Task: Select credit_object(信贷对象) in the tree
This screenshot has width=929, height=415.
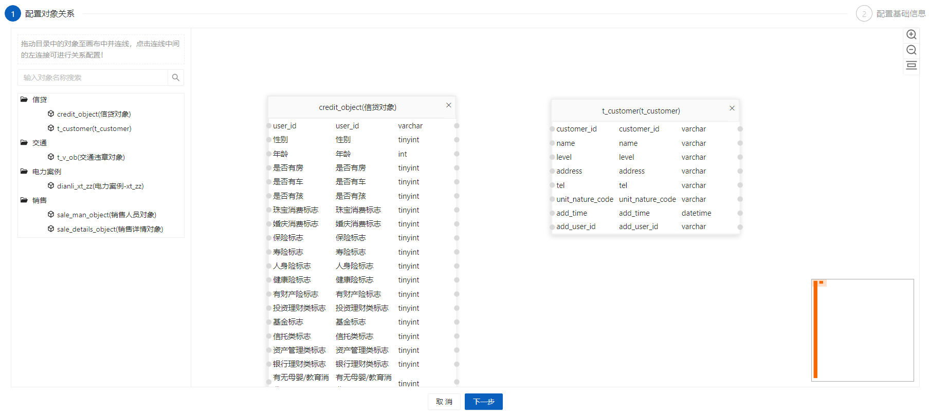Action: 94,114
